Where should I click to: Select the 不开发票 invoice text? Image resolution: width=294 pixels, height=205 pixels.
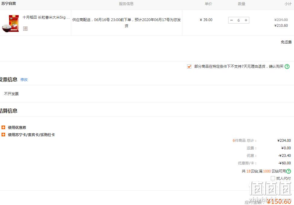tap(11, 94)
